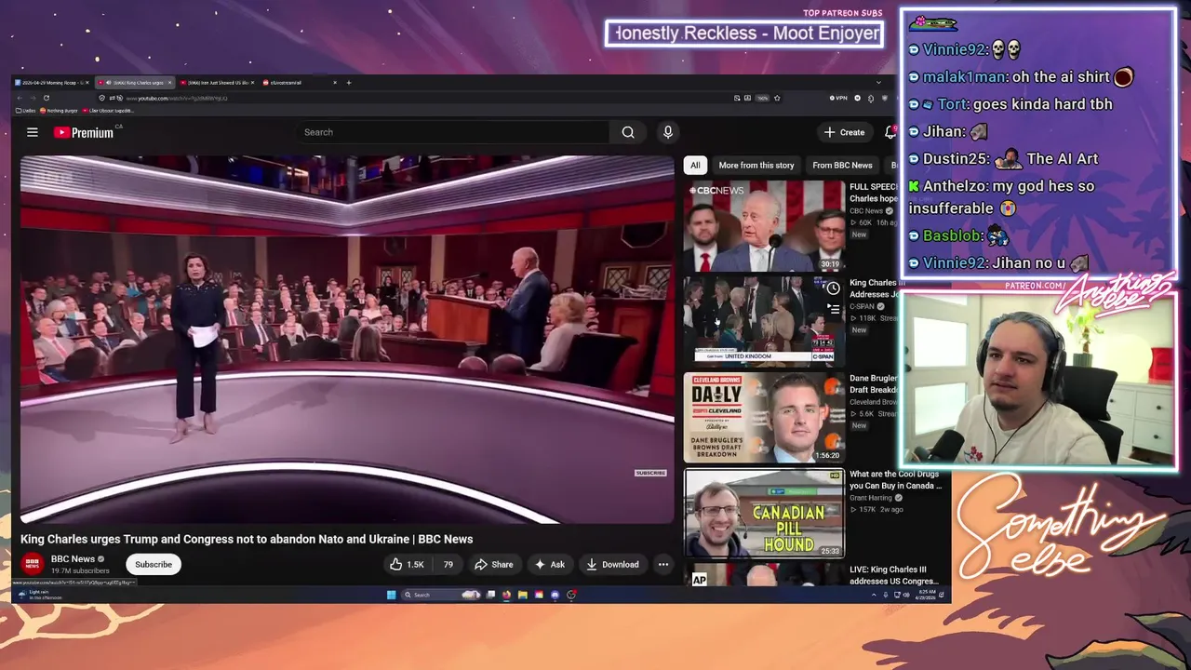Open YouTube notifications bell
Viewport: 1191px width, 670px height.
(x=890, y=132)
